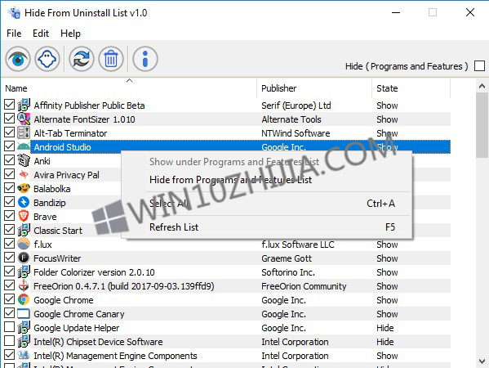
Task: Click the FocusWriter icon
Action: point(24,258)
